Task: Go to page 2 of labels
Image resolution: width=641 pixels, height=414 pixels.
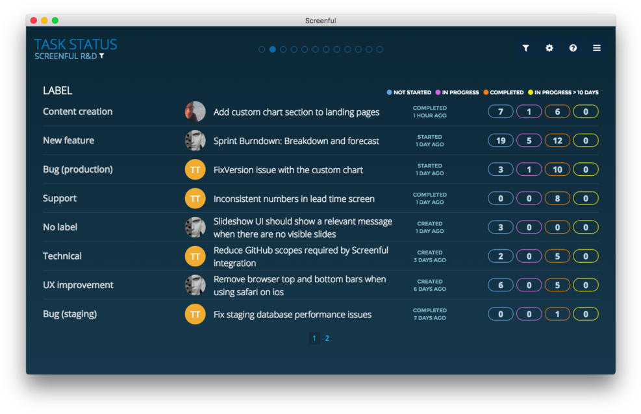Action: [x=327, y=338]
